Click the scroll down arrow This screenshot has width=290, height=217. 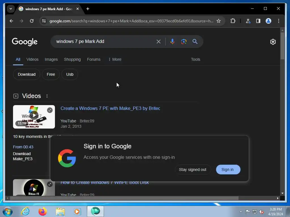tap(282, 193)
